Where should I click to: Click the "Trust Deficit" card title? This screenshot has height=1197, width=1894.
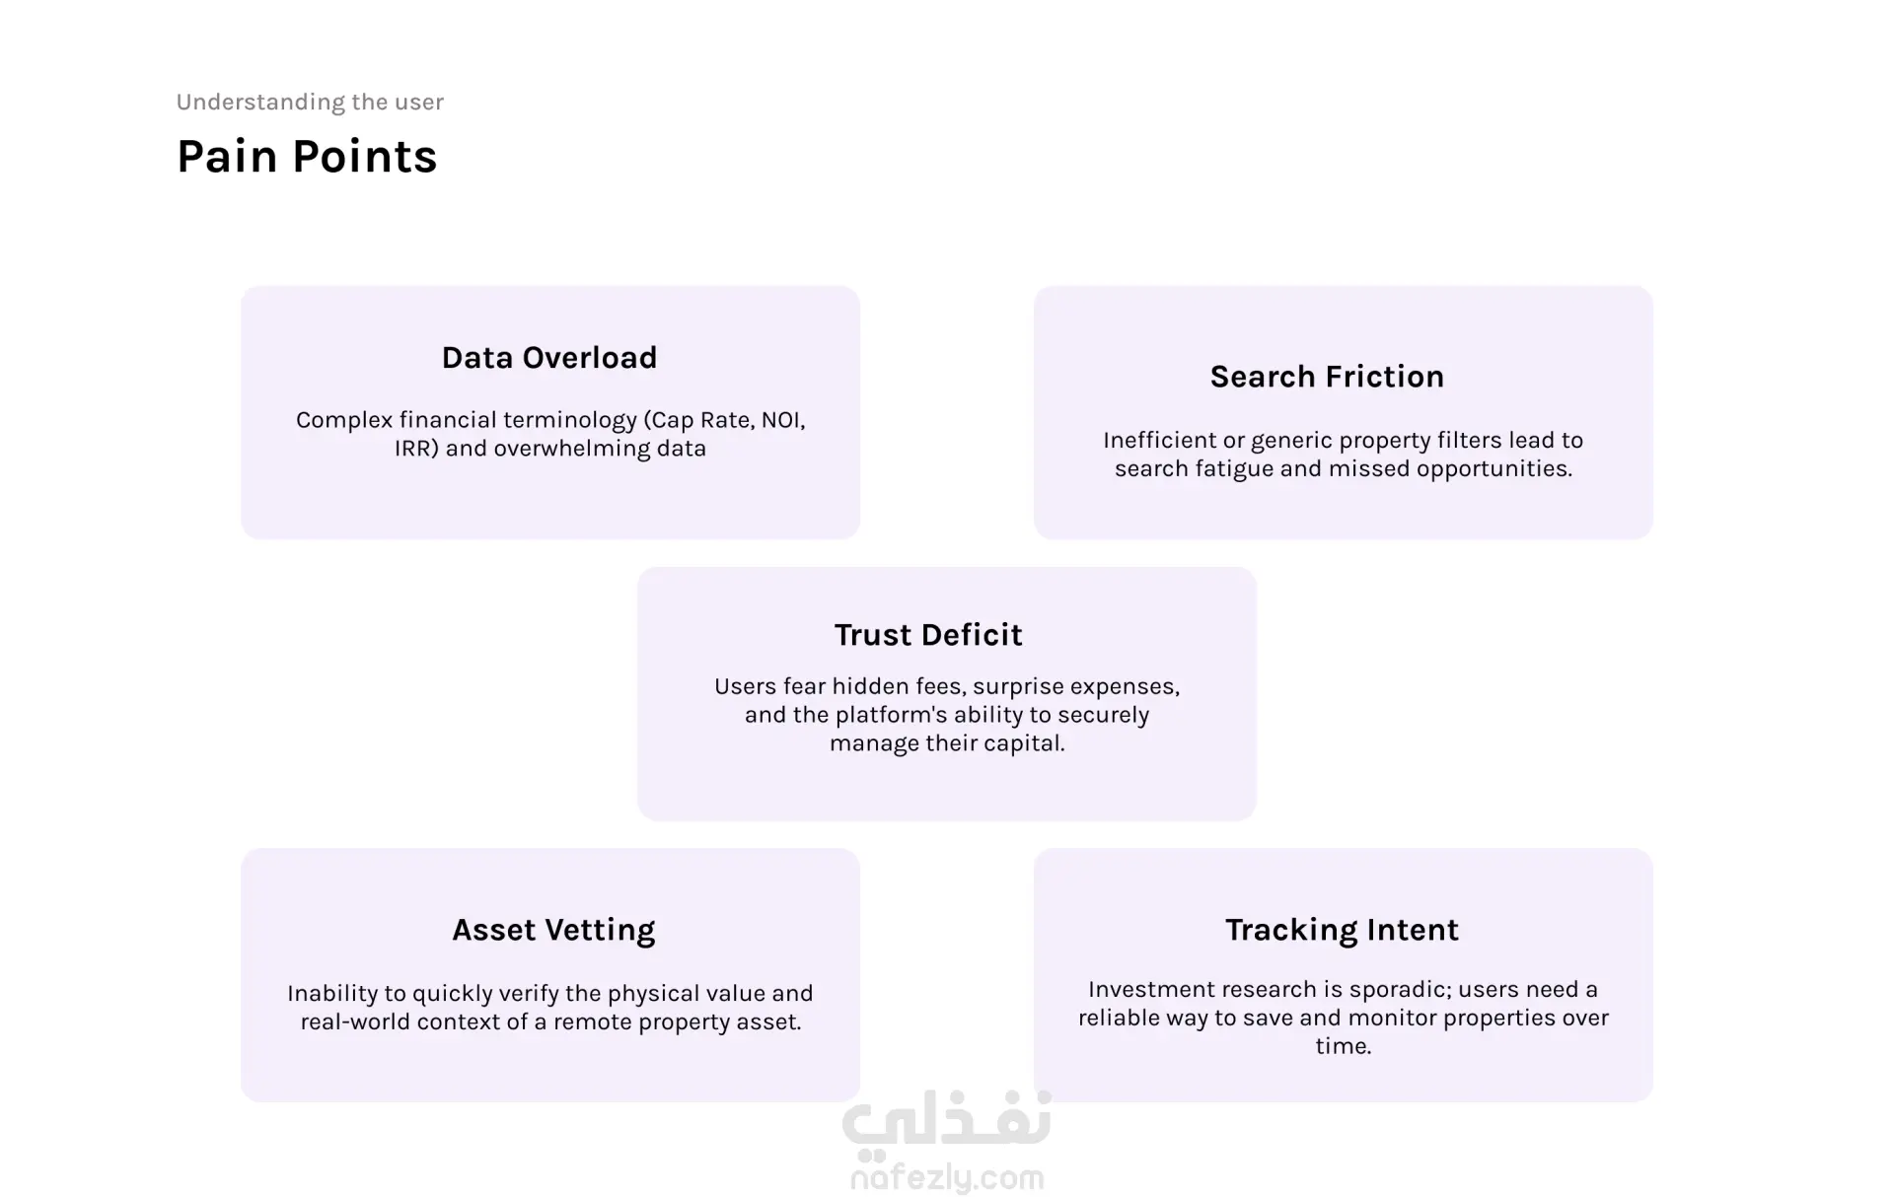[928, 634]
